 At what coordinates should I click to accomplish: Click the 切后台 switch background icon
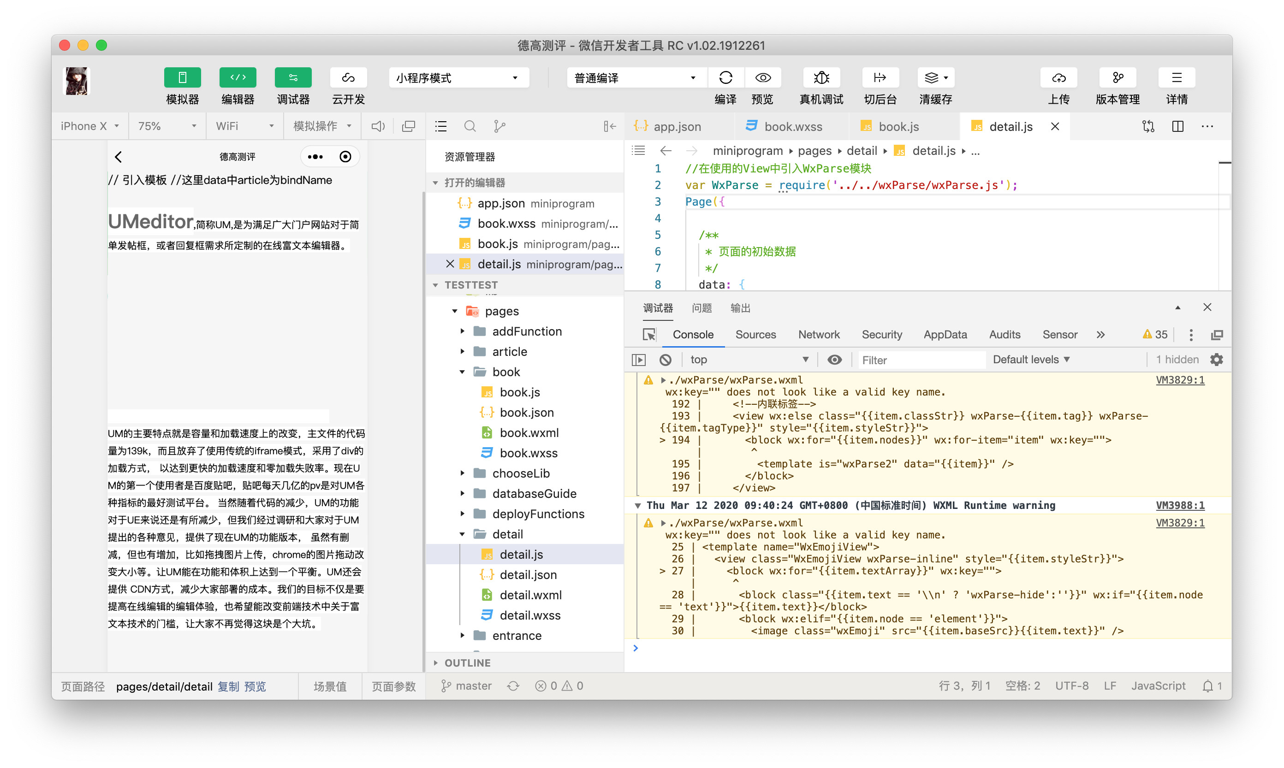tap(880, 77)
